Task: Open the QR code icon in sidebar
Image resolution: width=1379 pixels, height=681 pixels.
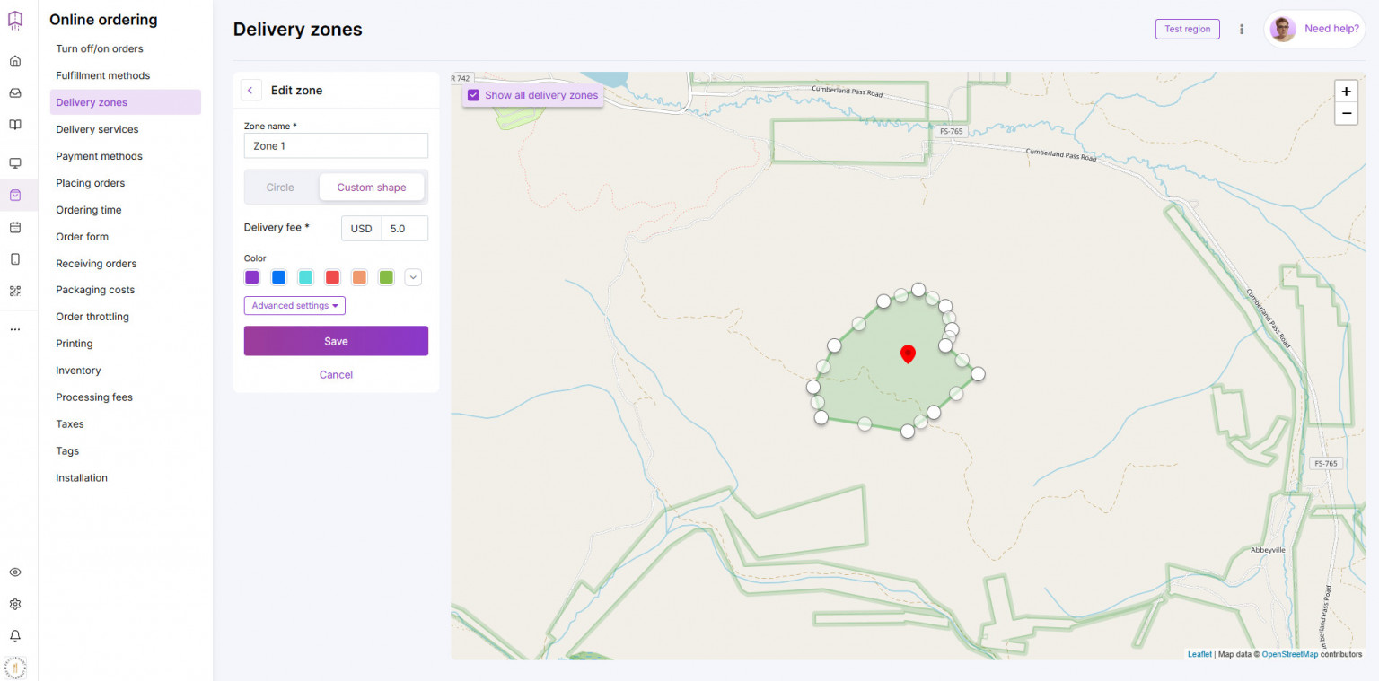Action: pos(15,291)
